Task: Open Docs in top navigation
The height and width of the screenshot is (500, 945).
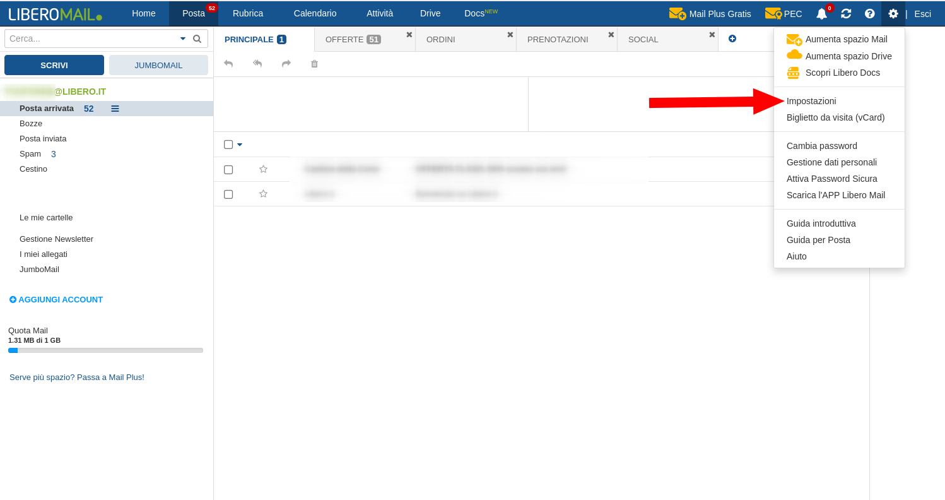Action: click(x=481, y=13)
